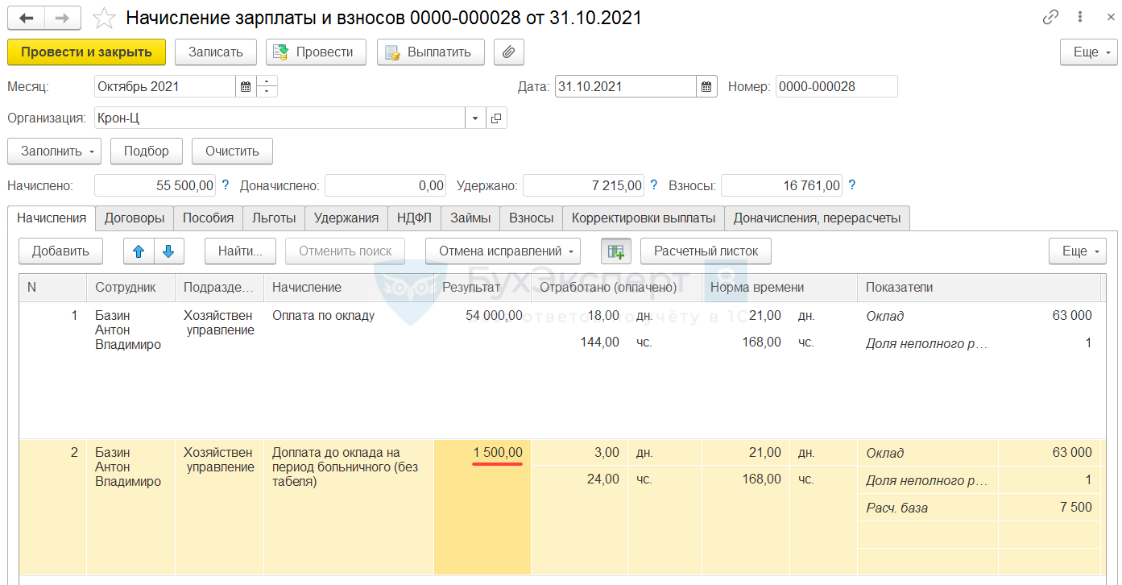Show help for Удержано amount
This screenshot has width=1122, height=585.
point(654,185)
